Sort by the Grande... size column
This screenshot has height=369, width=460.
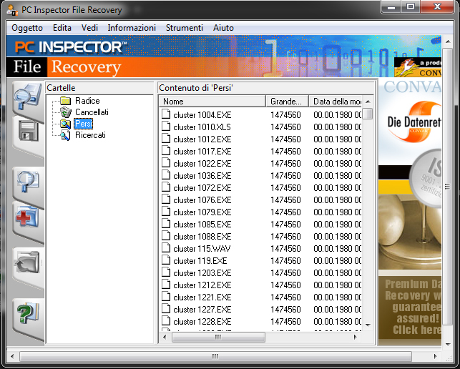[x=288, y=101]
